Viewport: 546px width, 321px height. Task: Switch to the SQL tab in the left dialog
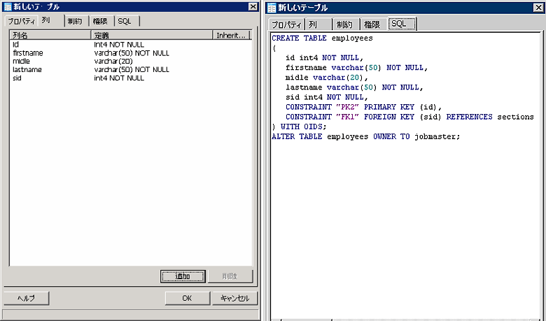125,21
